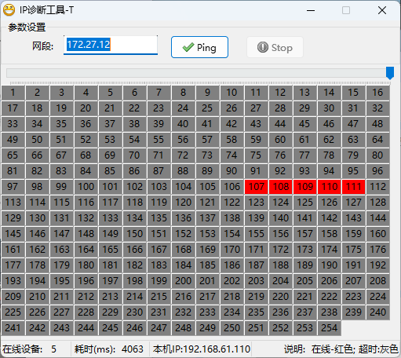Select red cell 109

click(x=304, y=187)
